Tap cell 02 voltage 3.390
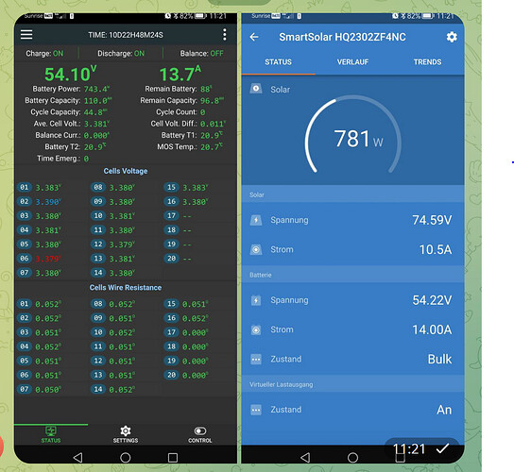 [x=48, y=202]
